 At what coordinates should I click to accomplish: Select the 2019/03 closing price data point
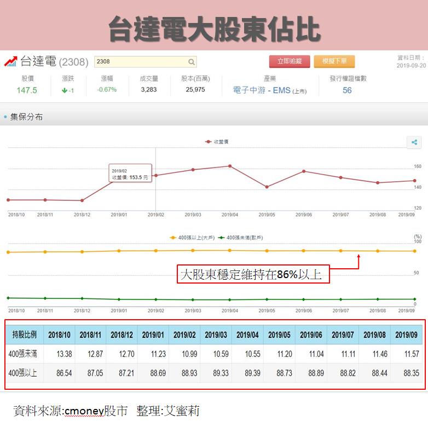pos(193,170)
